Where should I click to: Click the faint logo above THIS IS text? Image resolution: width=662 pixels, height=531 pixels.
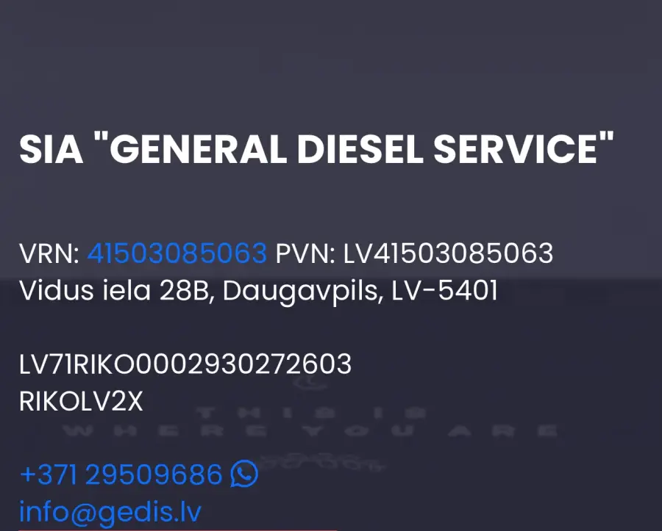click(x=310, y=383)
